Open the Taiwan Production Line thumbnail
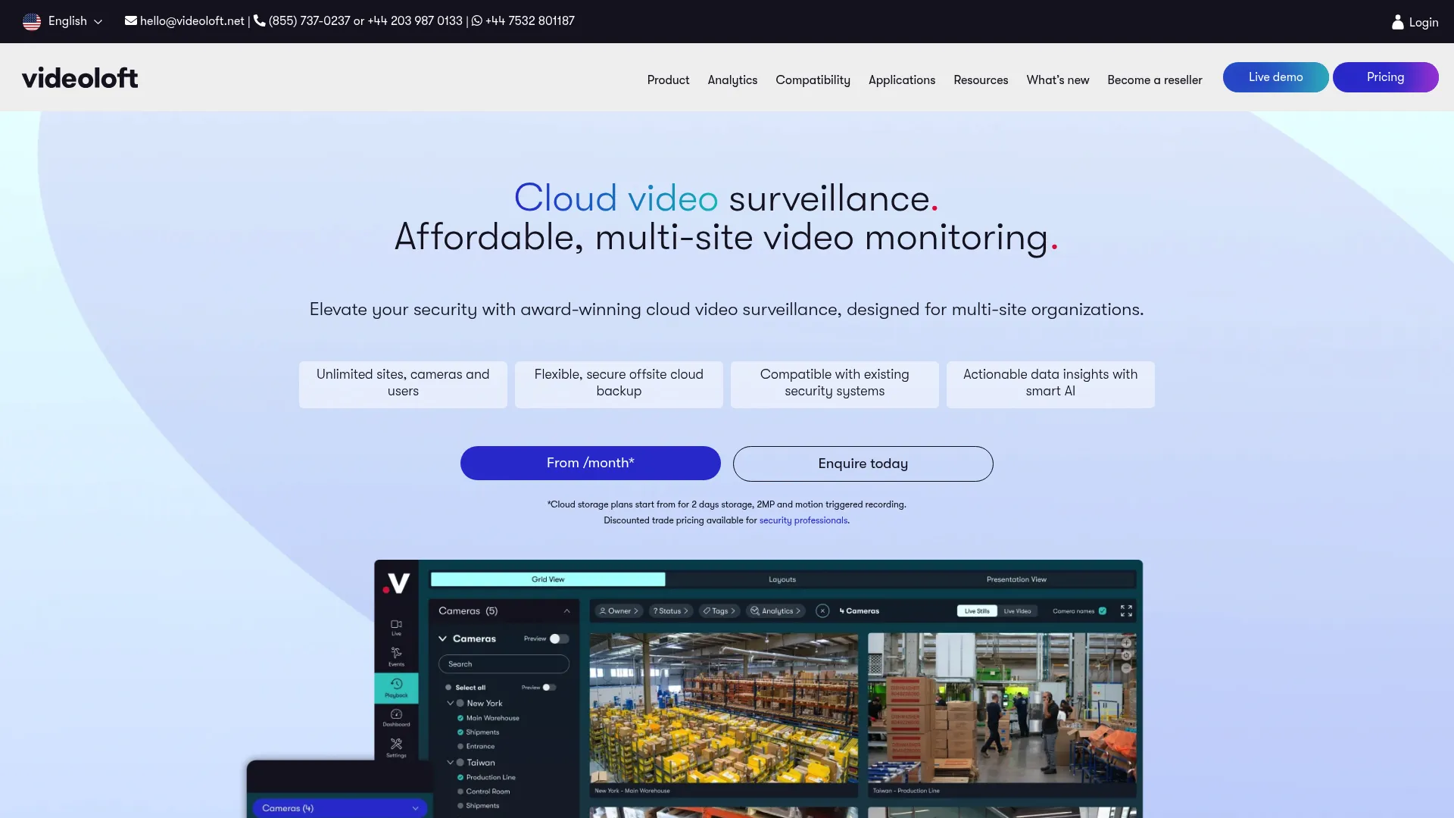 [x=1002, y=707]
